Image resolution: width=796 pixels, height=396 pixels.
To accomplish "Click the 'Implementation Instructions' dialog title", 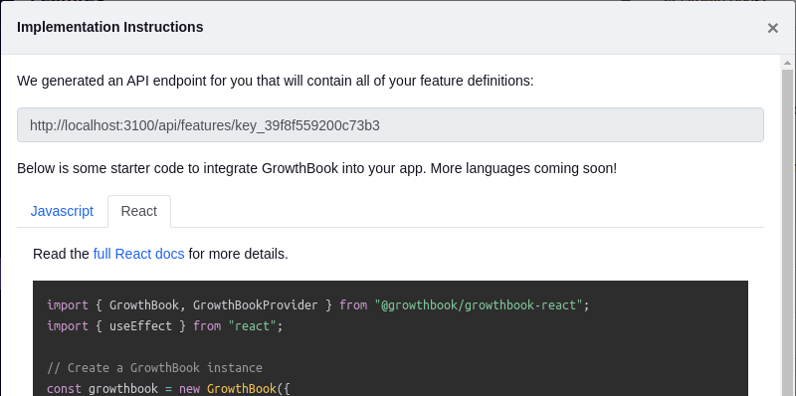I will [110, 27].
